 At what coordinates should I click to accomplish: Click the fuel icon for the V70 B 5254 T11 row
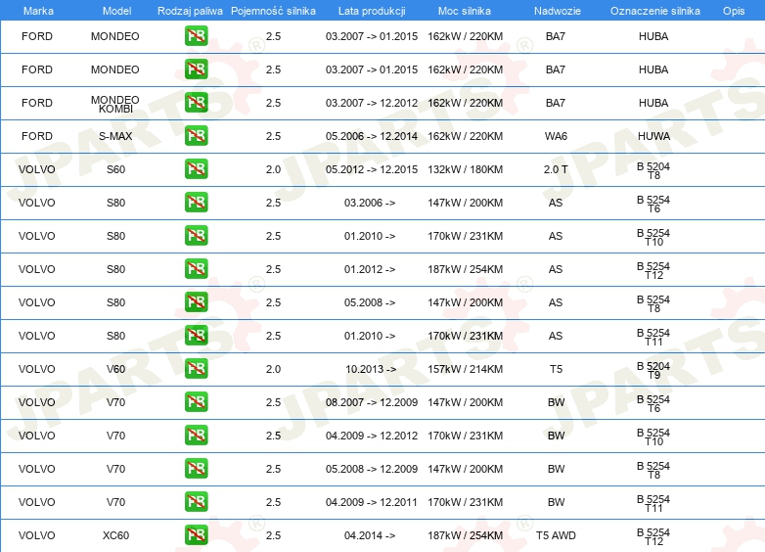[x=196, y=502]
